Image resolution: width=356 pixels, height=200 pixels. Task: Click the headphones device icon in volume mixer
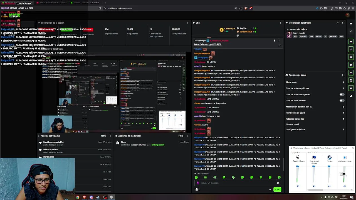[x=298, y=157]
